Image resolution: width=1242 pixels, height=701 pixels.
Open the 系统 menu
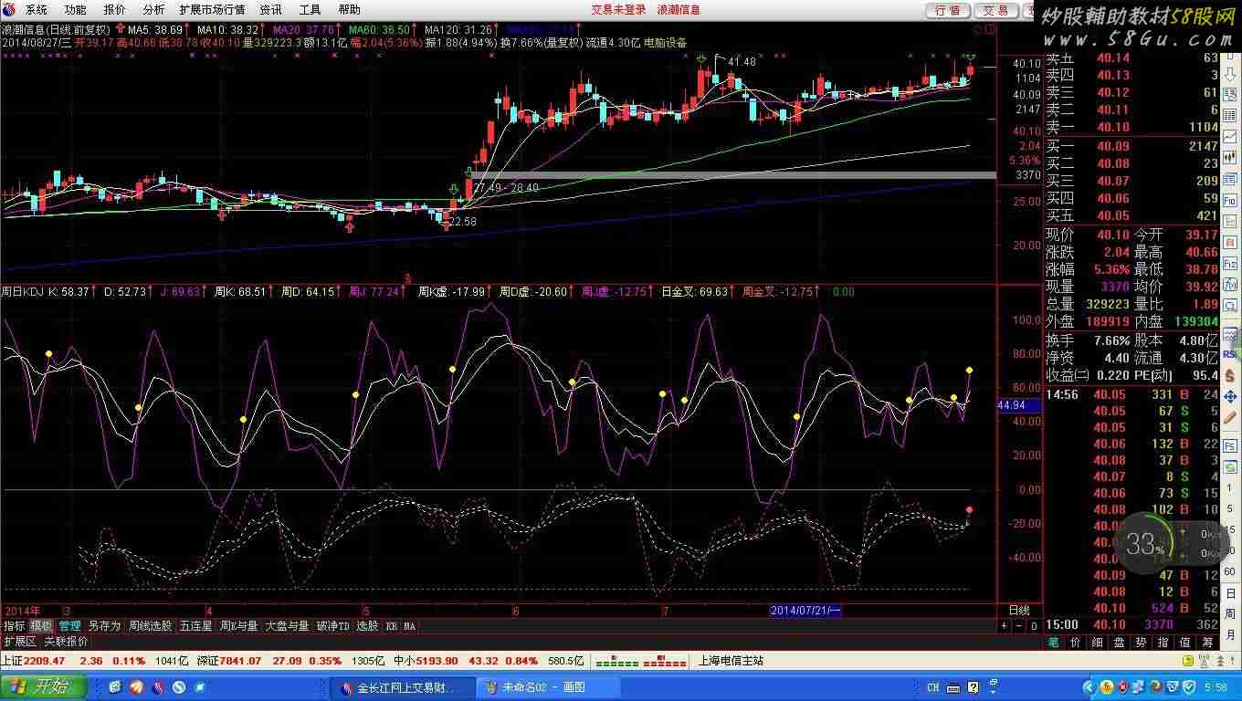click(36, 10)
